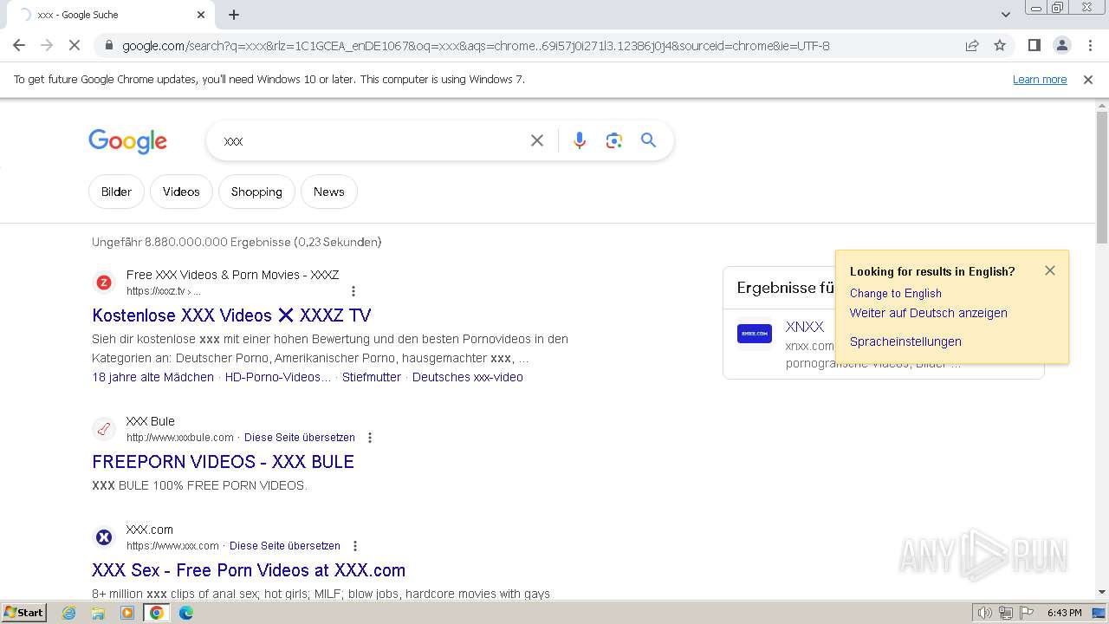Launch Microsoft Edge from taskbar
The image size is (1109, 624).
coord(185,613)
